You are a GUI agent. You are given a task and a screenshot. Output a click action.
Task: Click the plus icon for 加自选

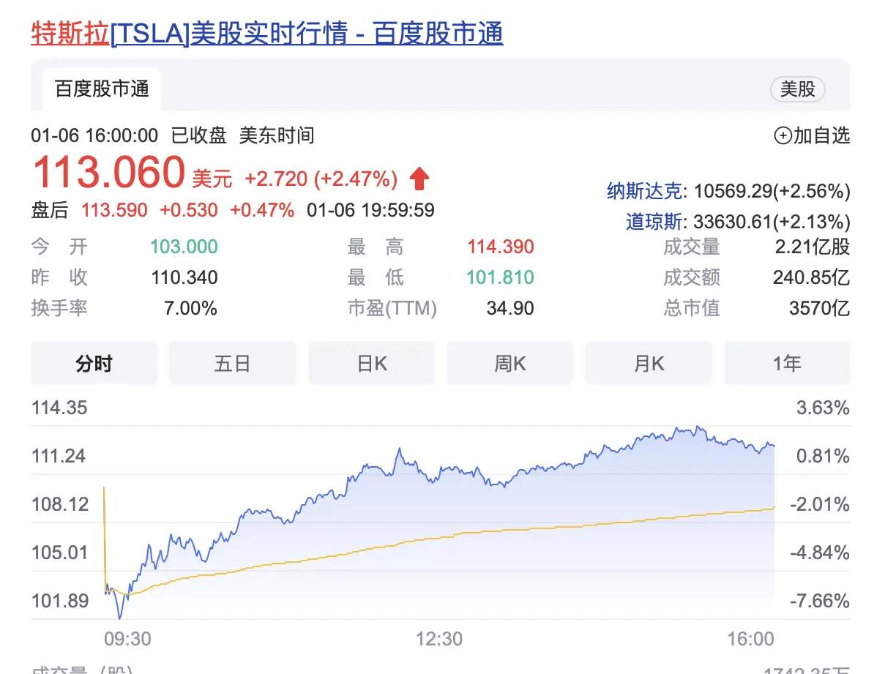point(783,135)
